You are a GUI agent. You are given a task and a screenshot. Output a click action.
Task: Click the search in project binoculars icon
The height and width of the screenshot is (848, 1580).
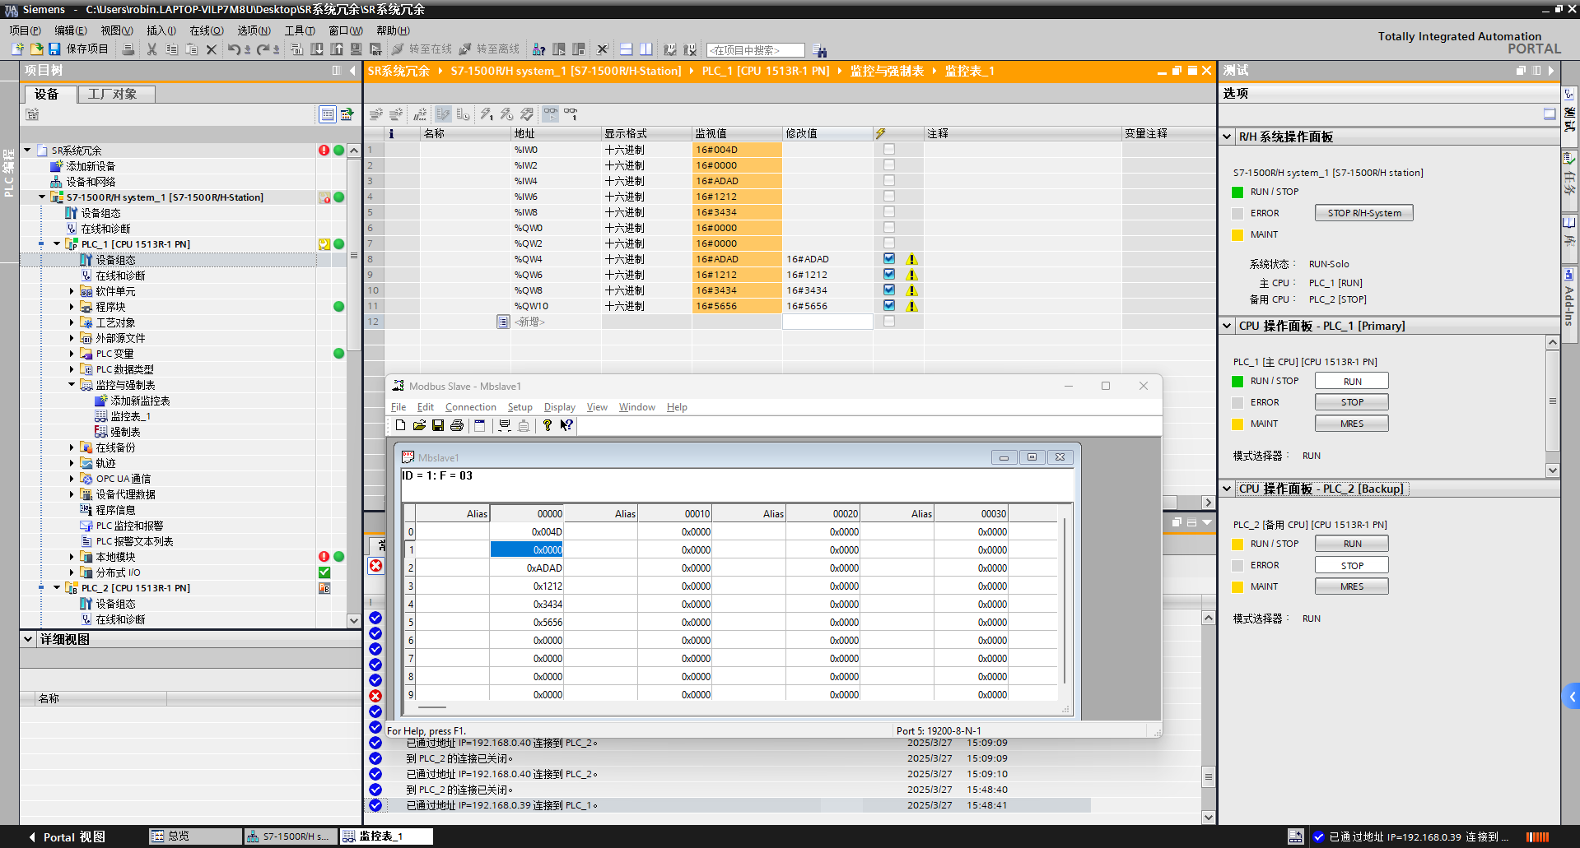pos(819,50)
